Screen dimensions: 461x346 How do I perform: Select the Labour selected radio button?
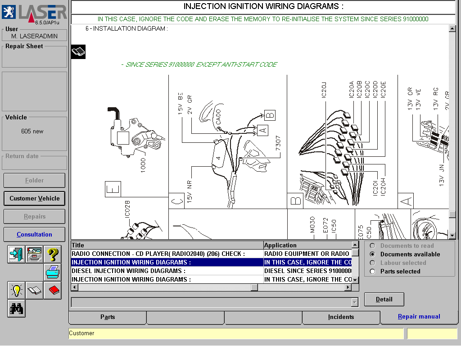(x=372, y=263)
